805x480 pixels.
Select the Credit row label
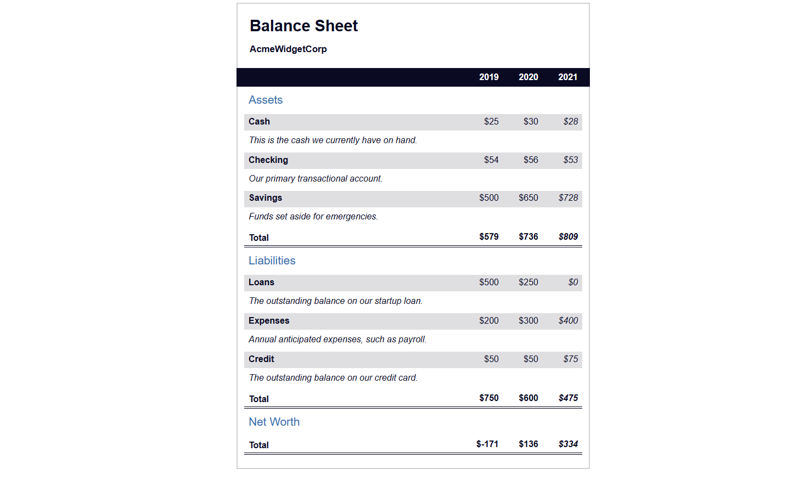(261, 359)
